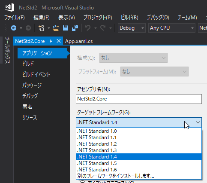The width and height of the screenshot is (207, 183).
Task: Save all files with double-disk icon
Action: tap(75, 28)
